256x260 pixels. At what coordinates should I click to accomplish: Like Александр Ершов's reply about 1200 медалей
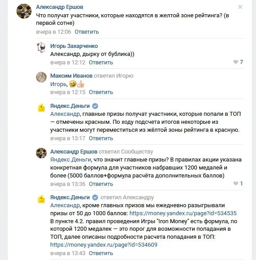point(236,183)
